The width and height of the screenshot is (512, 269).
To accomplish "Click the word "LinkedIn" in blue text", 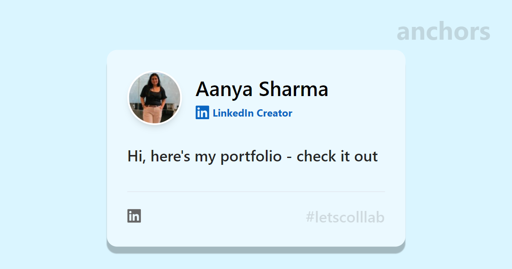I will pyautogui.click(x=233, y=113).
